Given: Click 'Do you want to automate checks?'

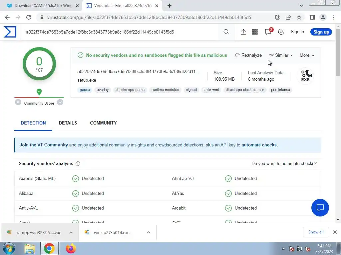Looking at the screenshot, I should coord(284,163).
